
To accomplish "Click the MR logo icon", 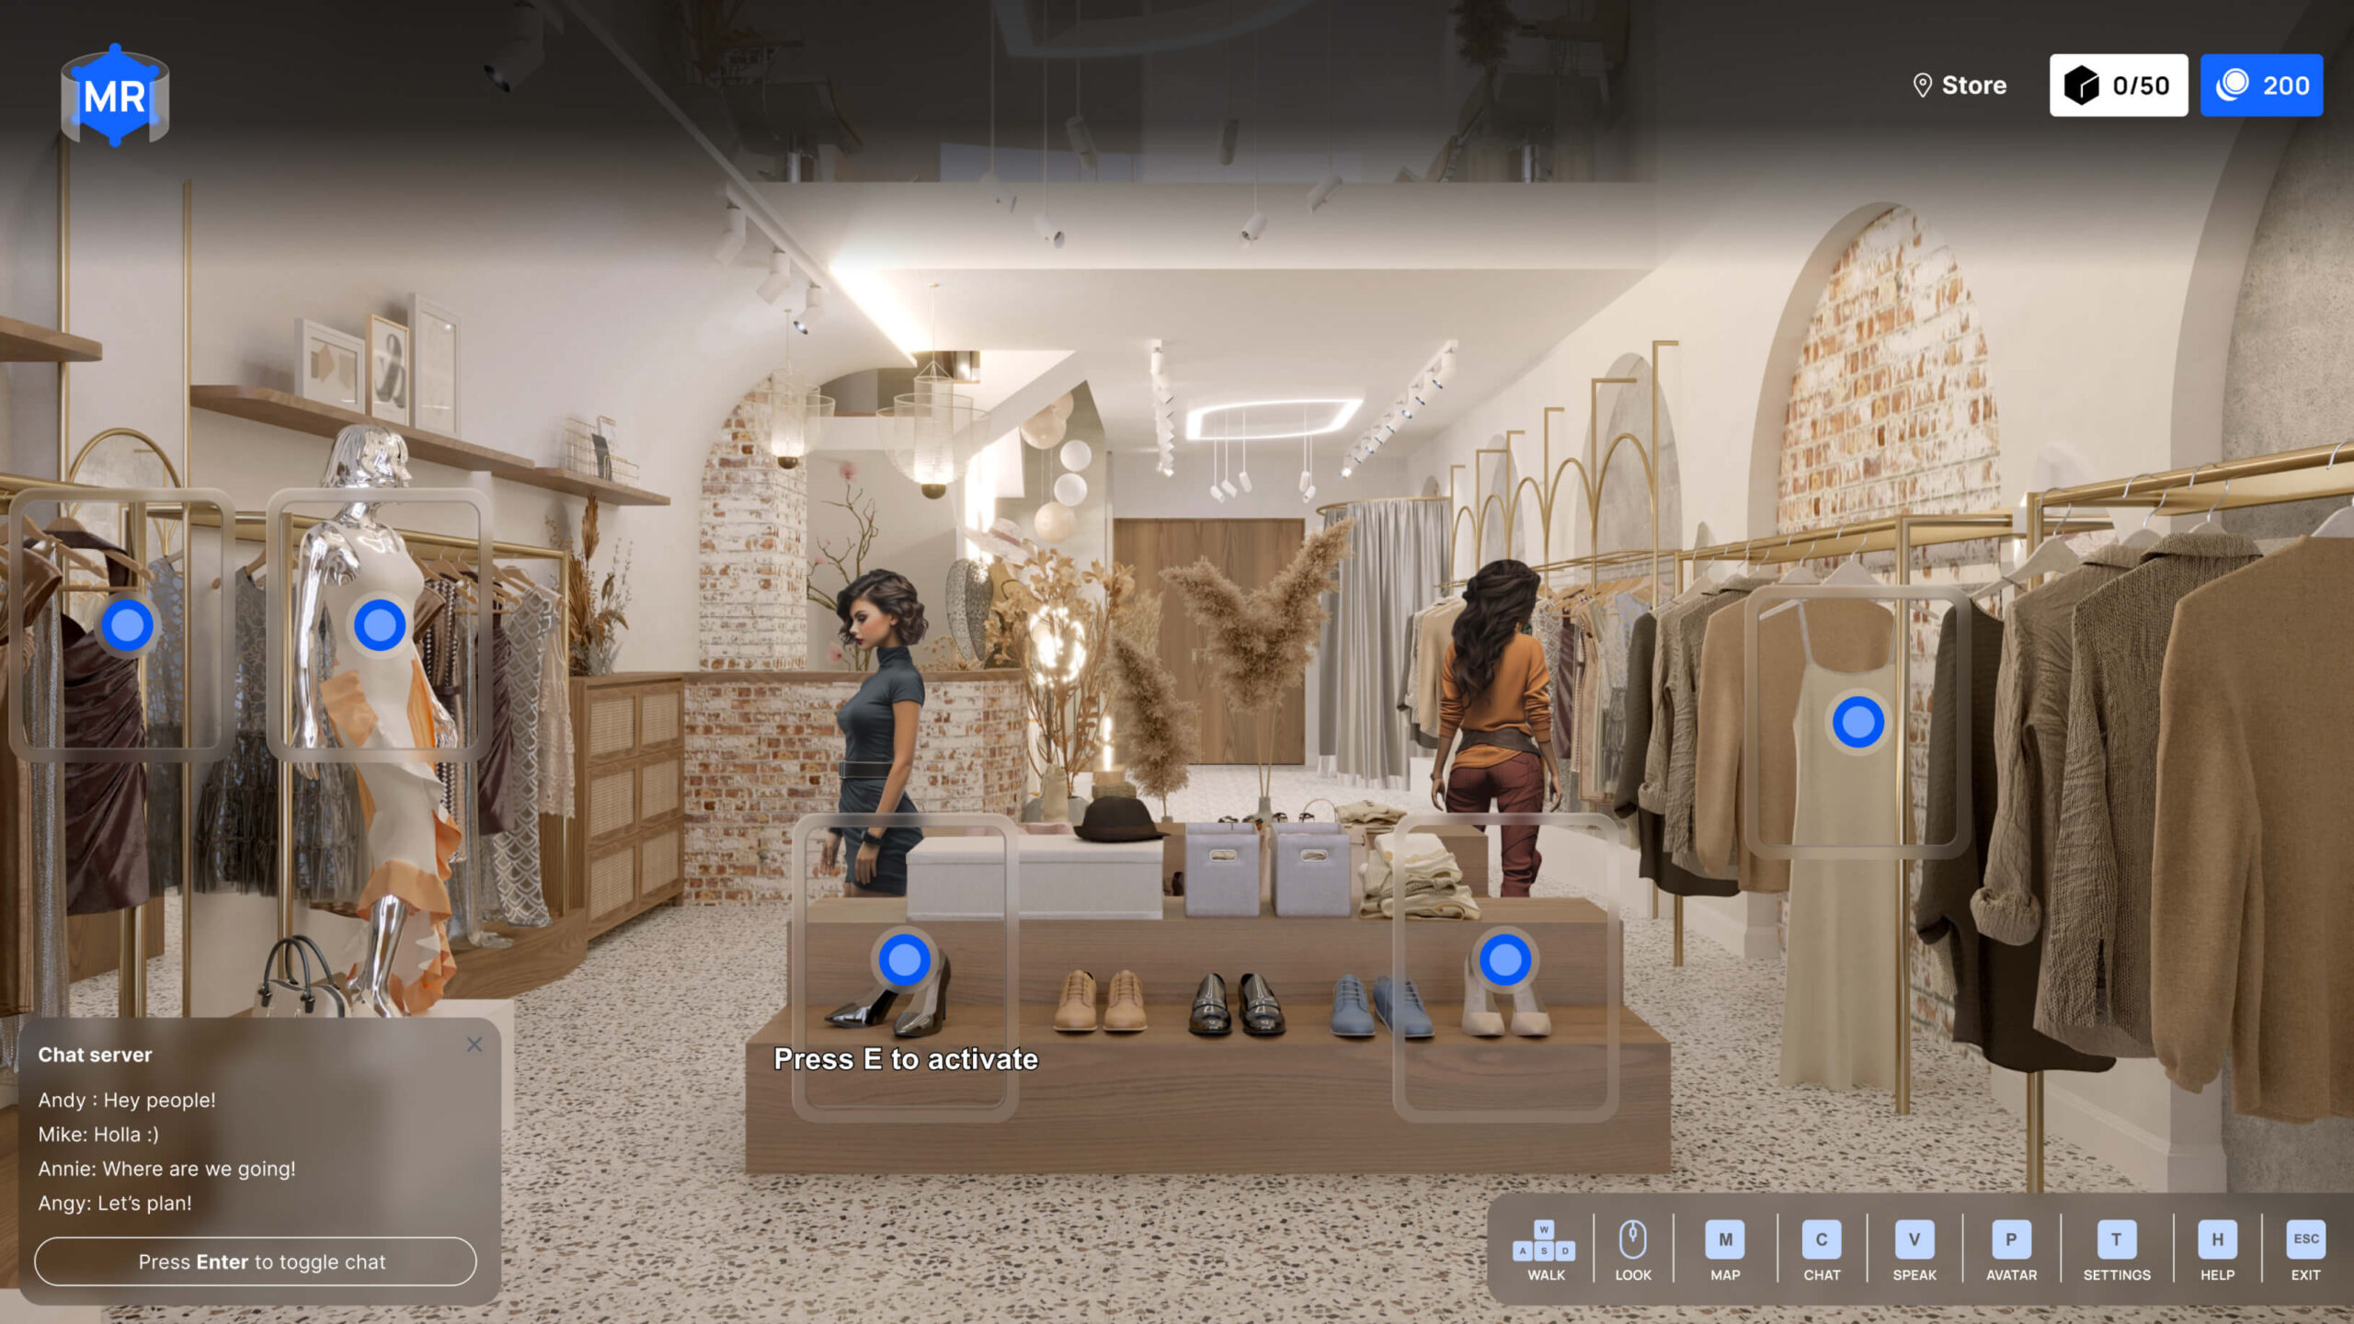I will click(x=115, y=96).
